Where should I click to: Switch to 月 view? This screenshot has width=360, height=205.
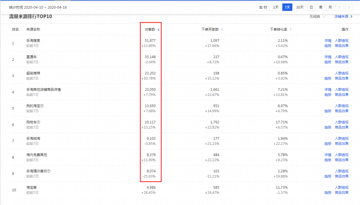330,7
